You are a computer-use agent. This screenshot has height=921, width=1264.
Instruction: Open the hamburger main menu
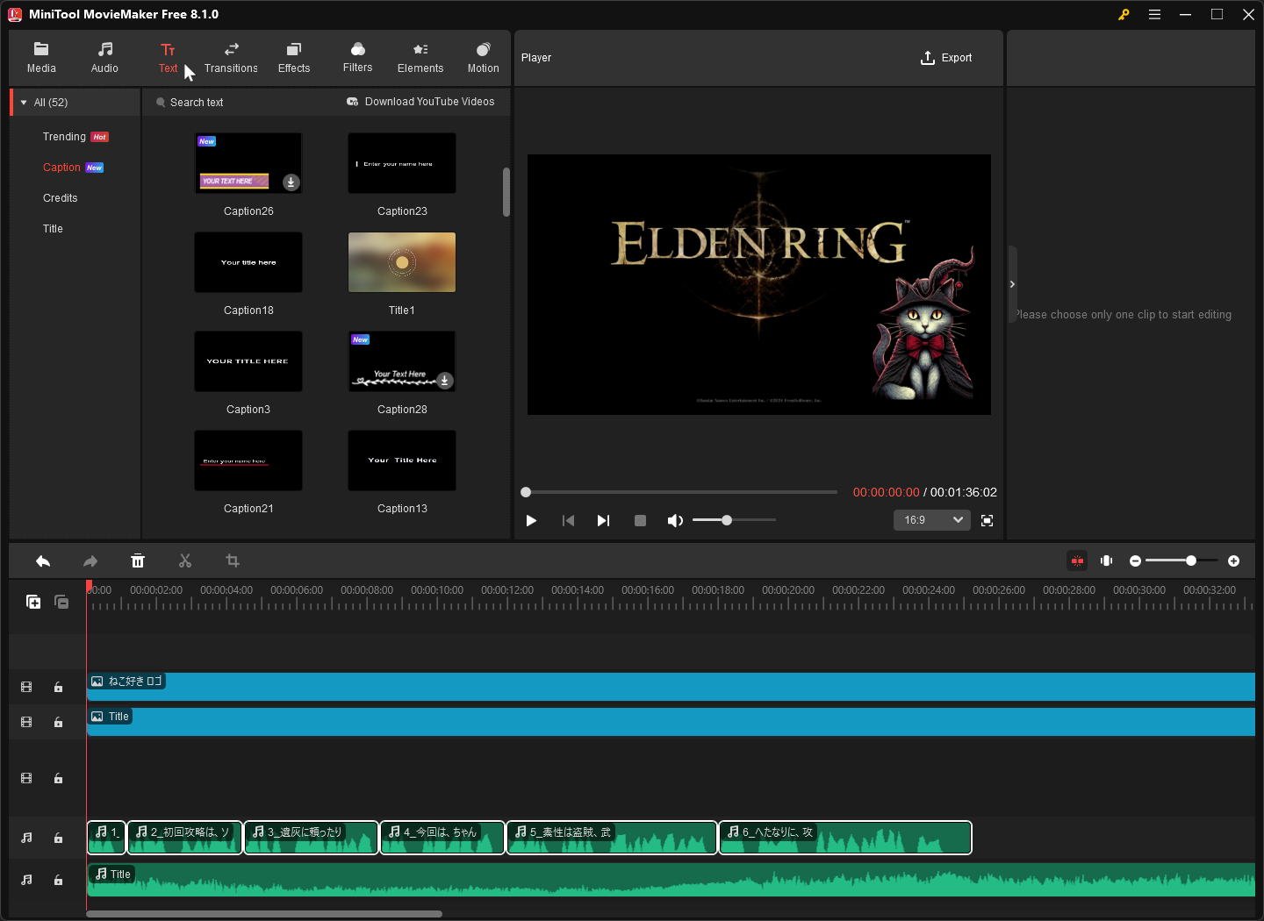[x=1154, y=14]
